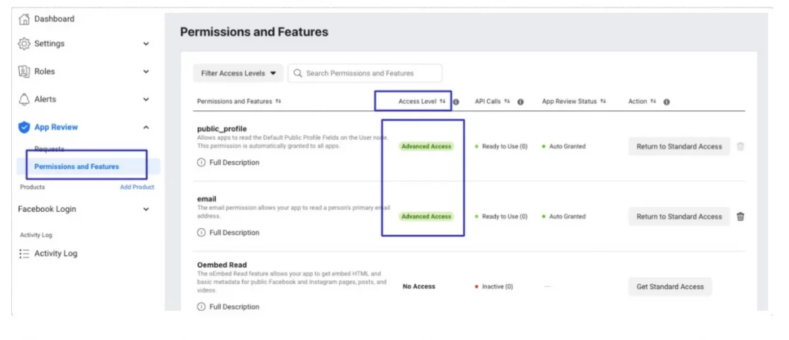The width and height of the screenshot is (789, 340).
Task: Click info icon beside API Calls header
Action: tap(520, 102)
